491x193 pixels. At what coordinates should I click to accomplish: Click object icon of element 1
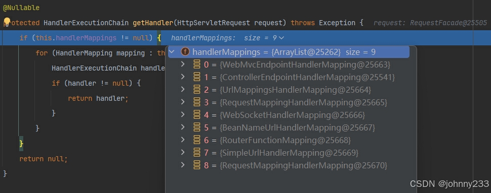[x=197, y=77]
